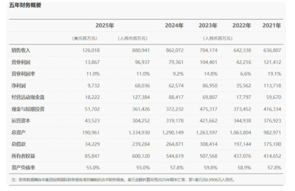
Task: Click the footnote about exchange rate
Action: click(123, 180)
